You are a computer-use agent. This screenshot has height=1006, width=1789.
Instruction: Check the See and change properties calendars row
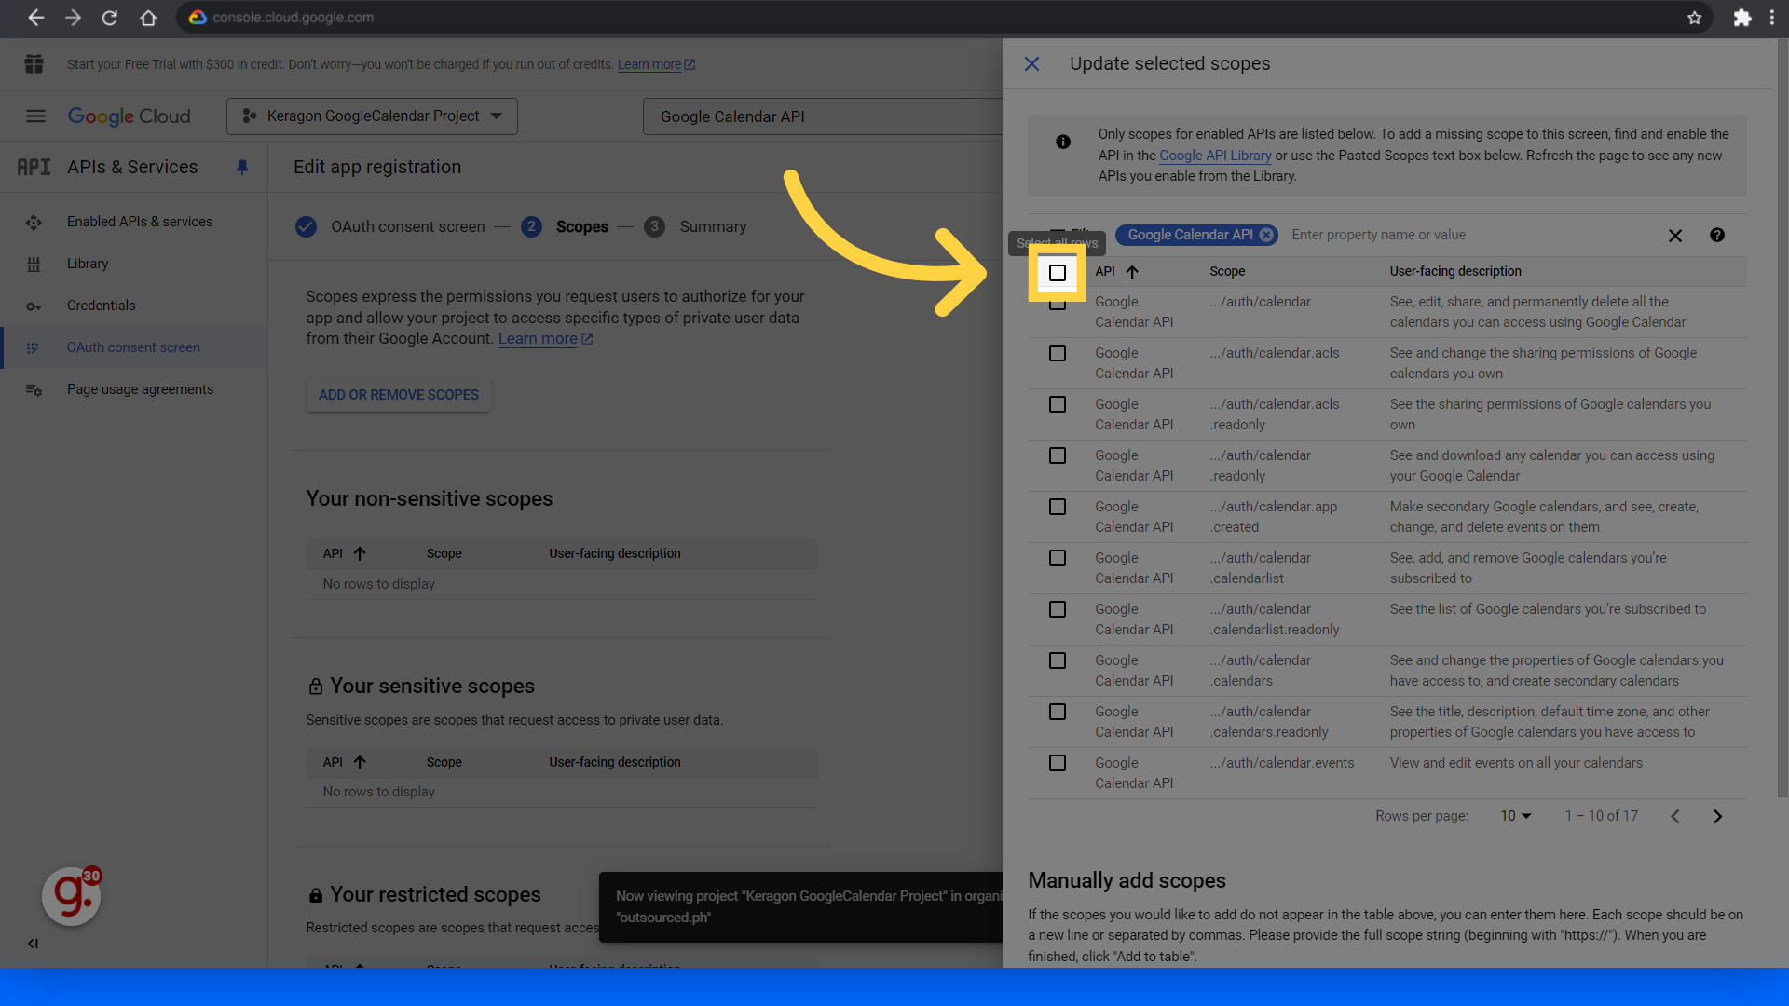click(x=1058, y=660)
